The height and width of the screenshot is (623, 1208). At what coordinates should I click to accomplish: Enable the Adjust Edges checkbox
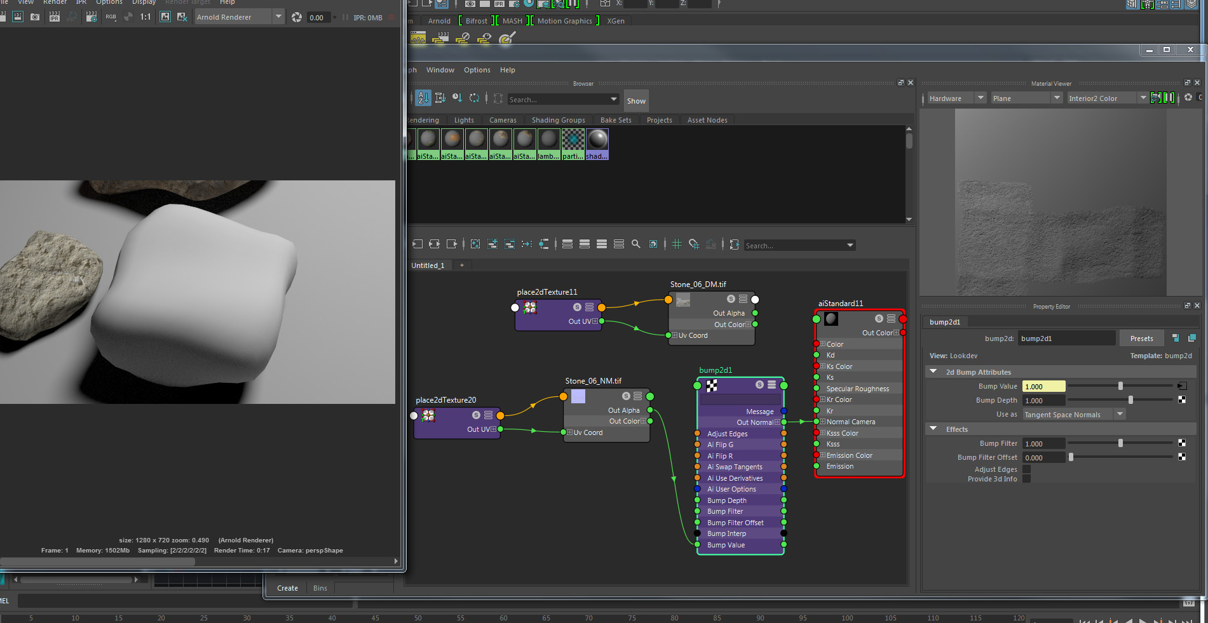coord(1026,469)
